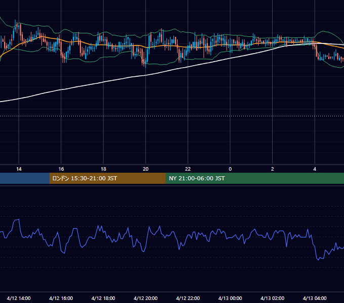Click the NY 21:00-06:00 JST session bar
The width and height of the screenshot is (344, 303).
pyautogui.click(x=254, y=178)
